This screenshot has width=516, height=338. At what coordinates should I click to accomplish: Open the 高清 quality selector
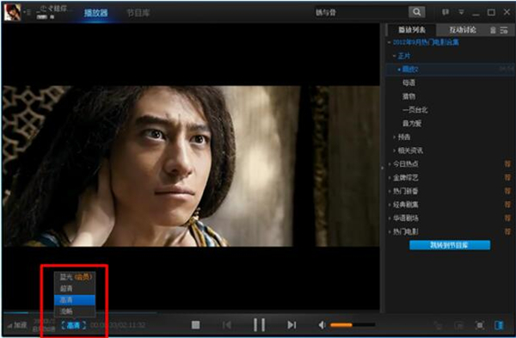click(x=73, y=325)
